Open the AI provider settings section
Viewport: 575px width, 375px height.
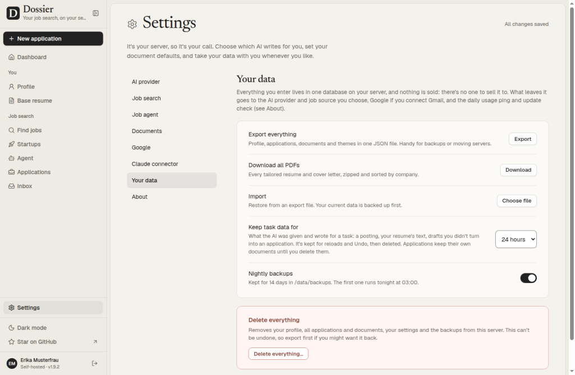[x=172, y=82]
